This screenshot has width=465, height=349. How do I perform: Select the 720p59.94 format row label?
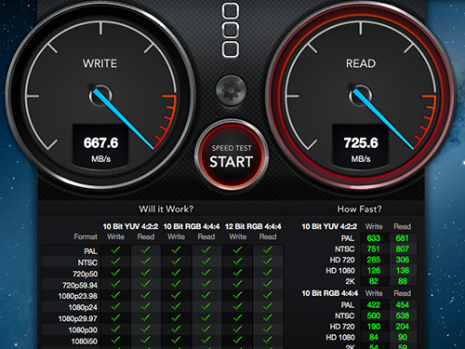(80, 285)
